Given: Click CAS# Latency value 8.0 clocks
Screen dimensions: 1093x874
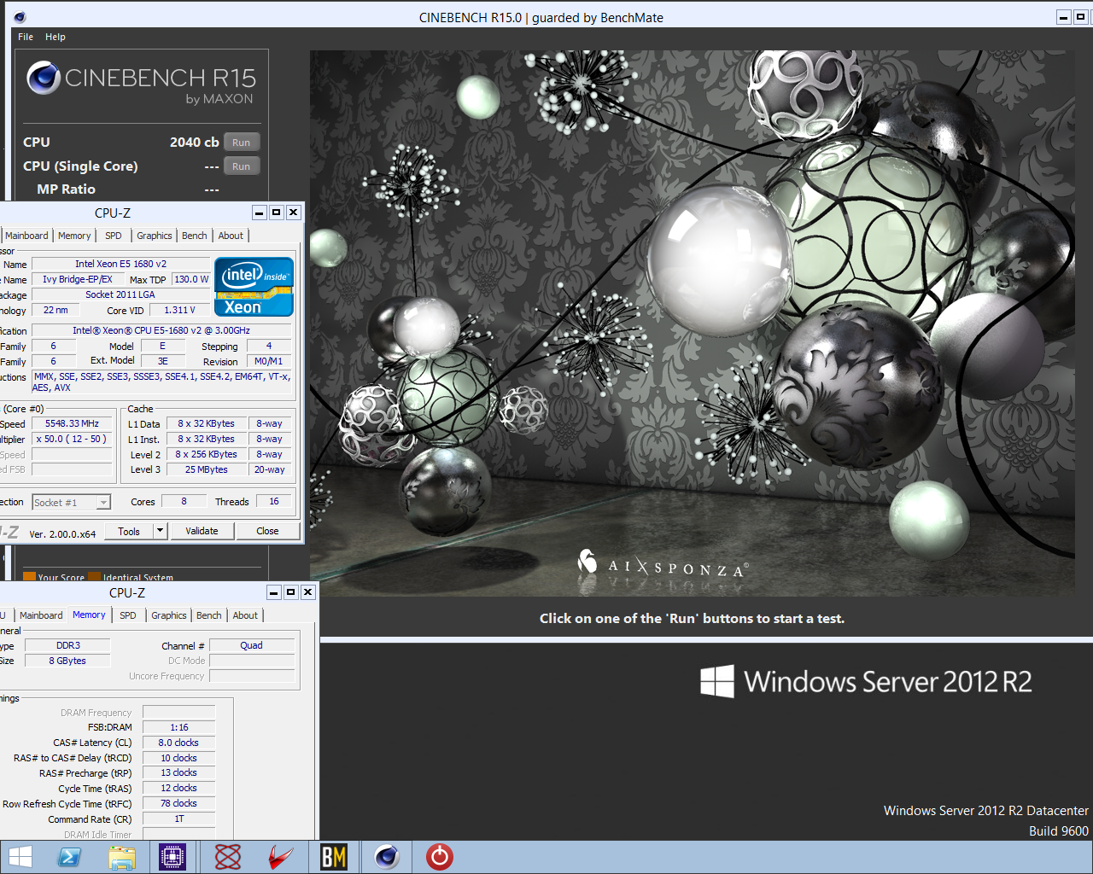Looking at the screenshot, I should [x=179, y=743].
